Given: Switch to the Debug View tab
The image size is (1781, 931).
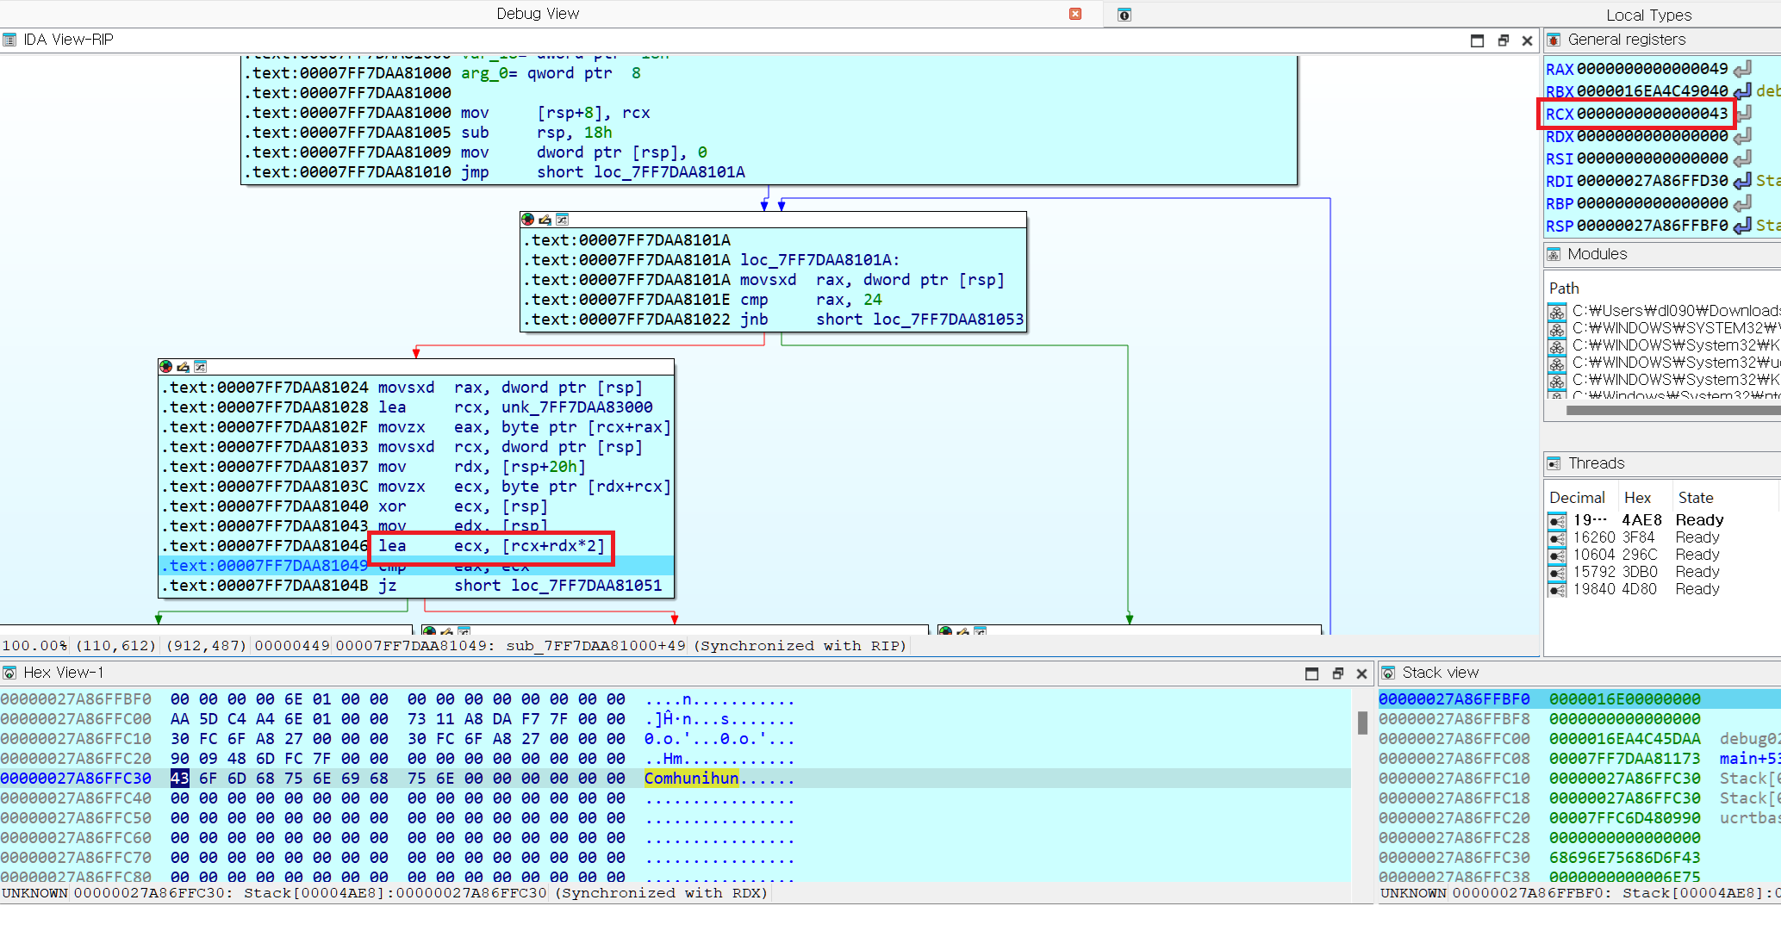Looking at the screenshot, I should click(538, 14).
